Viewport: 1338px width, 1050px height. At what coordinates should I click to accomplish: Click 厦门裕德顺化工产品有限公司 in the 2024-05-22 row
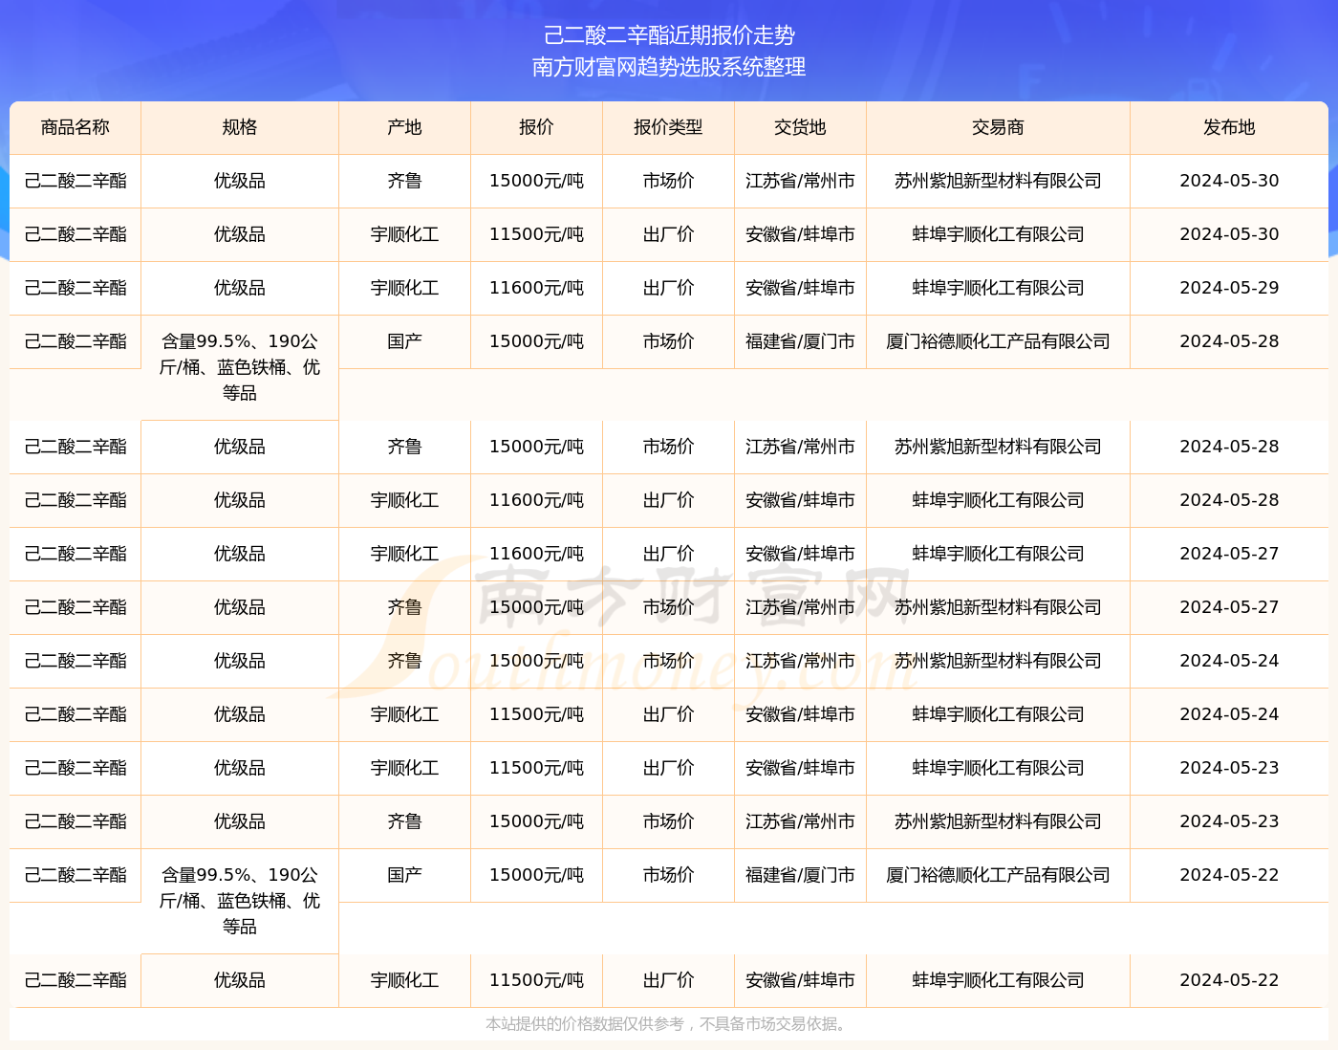(998, 875)
